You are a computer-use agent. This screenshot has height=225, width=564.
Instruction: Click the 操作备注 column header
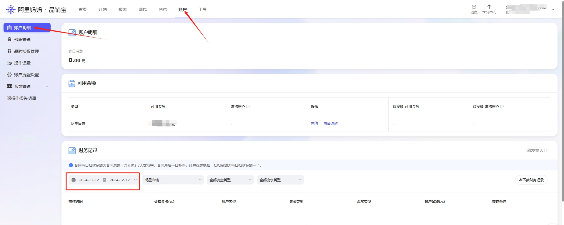(499, 202)
